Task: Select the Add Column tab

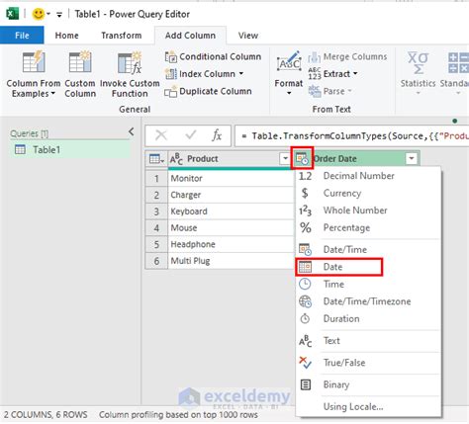Action: [190, 36]
